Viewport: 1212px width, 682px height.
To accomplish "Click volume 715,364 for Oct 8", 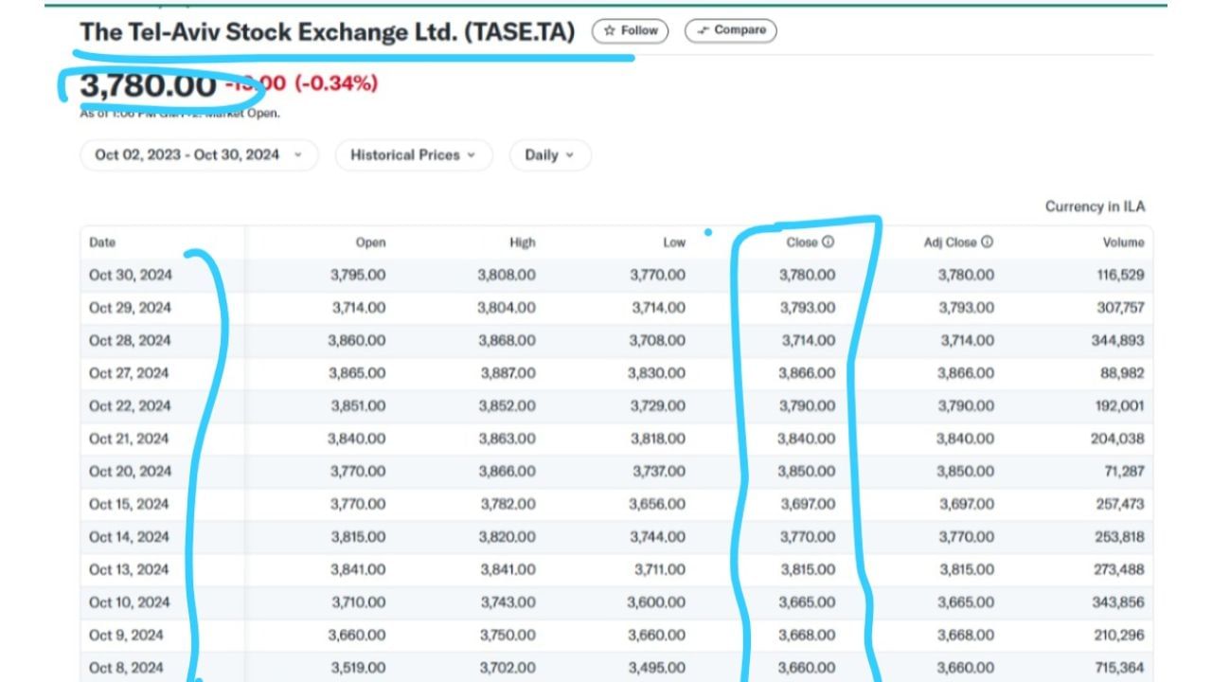I will point(1120,668).
